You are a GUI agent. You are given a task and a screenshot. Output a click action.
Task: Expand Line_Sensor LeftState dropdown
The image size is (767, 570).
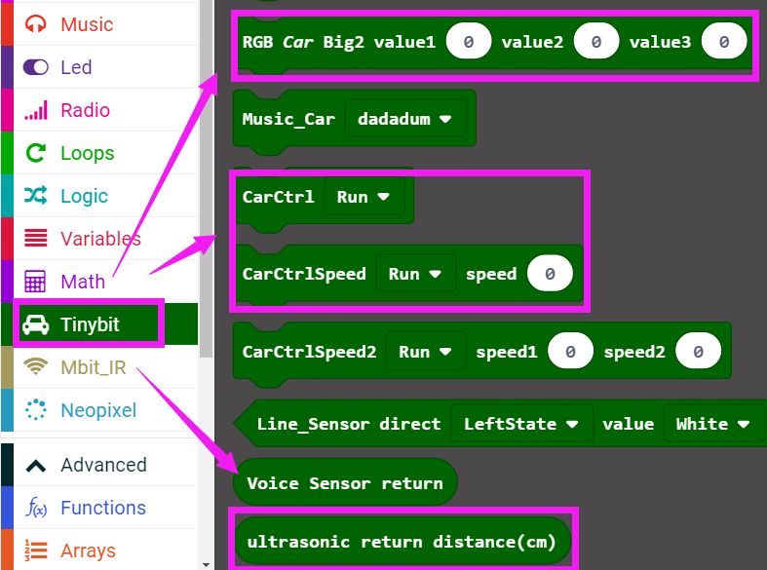coord(520,424)
